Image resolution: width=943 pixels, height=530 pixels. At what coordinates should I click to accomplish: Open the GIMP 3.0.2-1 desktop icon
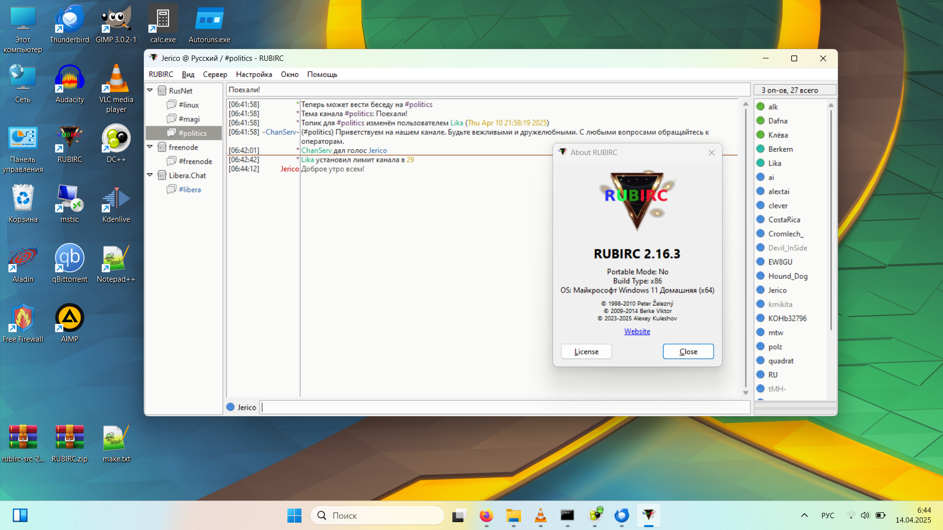point(116,25)
